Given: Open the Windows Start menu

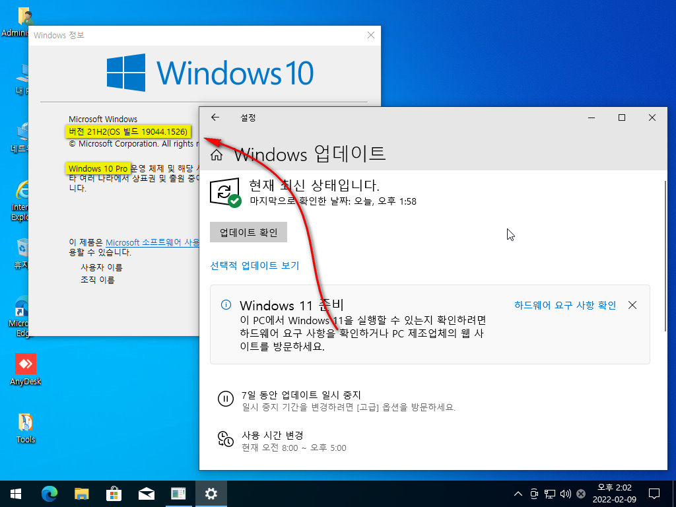Looking at the screenshot, I should pos(16,494).
